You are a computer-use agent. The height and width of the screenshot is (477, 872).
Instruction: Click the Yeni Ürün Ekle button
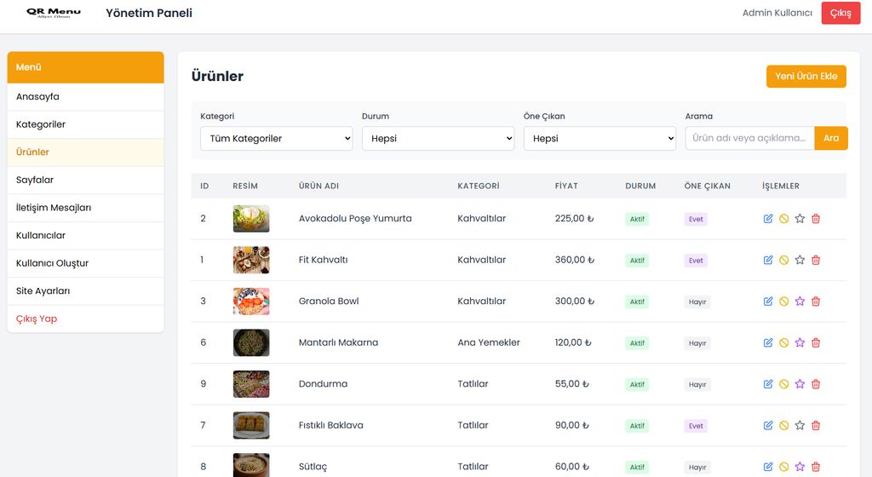[x=806, y=76]
